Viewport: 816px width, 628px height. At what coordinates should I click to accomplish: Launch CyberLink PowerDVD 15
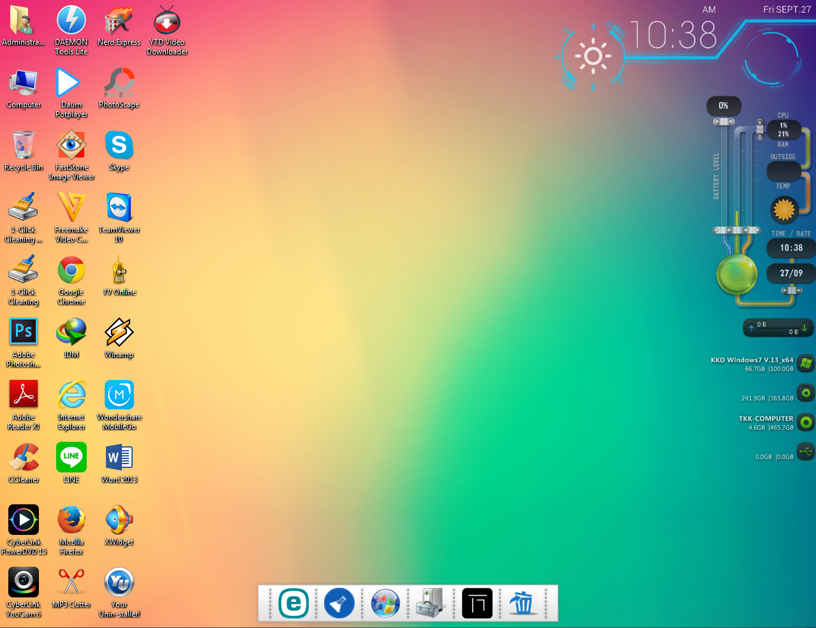pyautogui.click(x=24, y=520)
